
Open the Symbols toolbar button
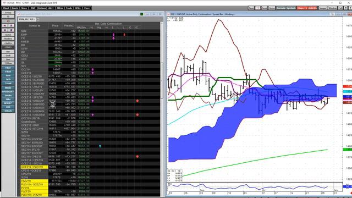click(291, 8)
